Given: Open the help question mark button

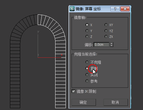Looking at the screenshot, I should 115,9.
